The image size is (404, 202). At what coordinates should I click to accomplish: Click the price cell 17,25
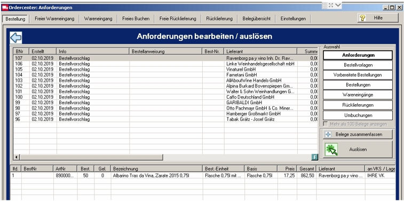[287, 176]
